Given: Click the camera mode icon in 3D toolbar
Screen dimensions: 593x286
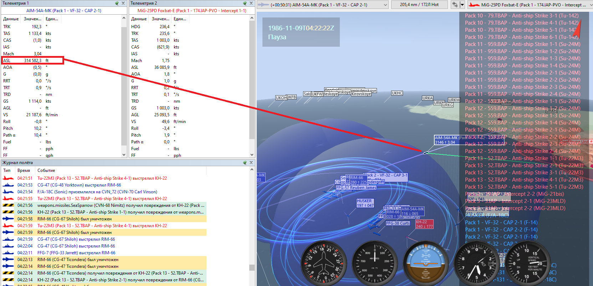Looking at the screenshot, I should click(455, 5).
